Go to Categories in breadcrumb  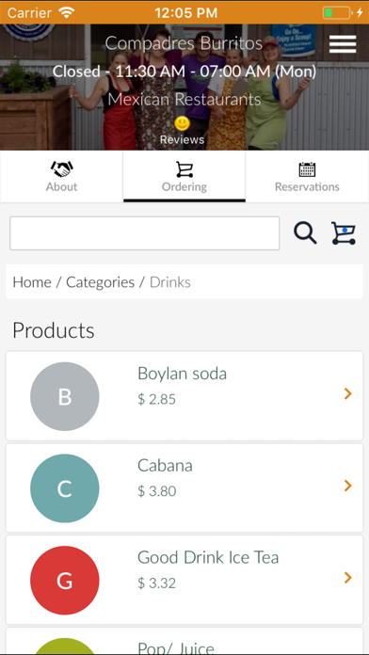pyautogui.click(x=101, y=282)
